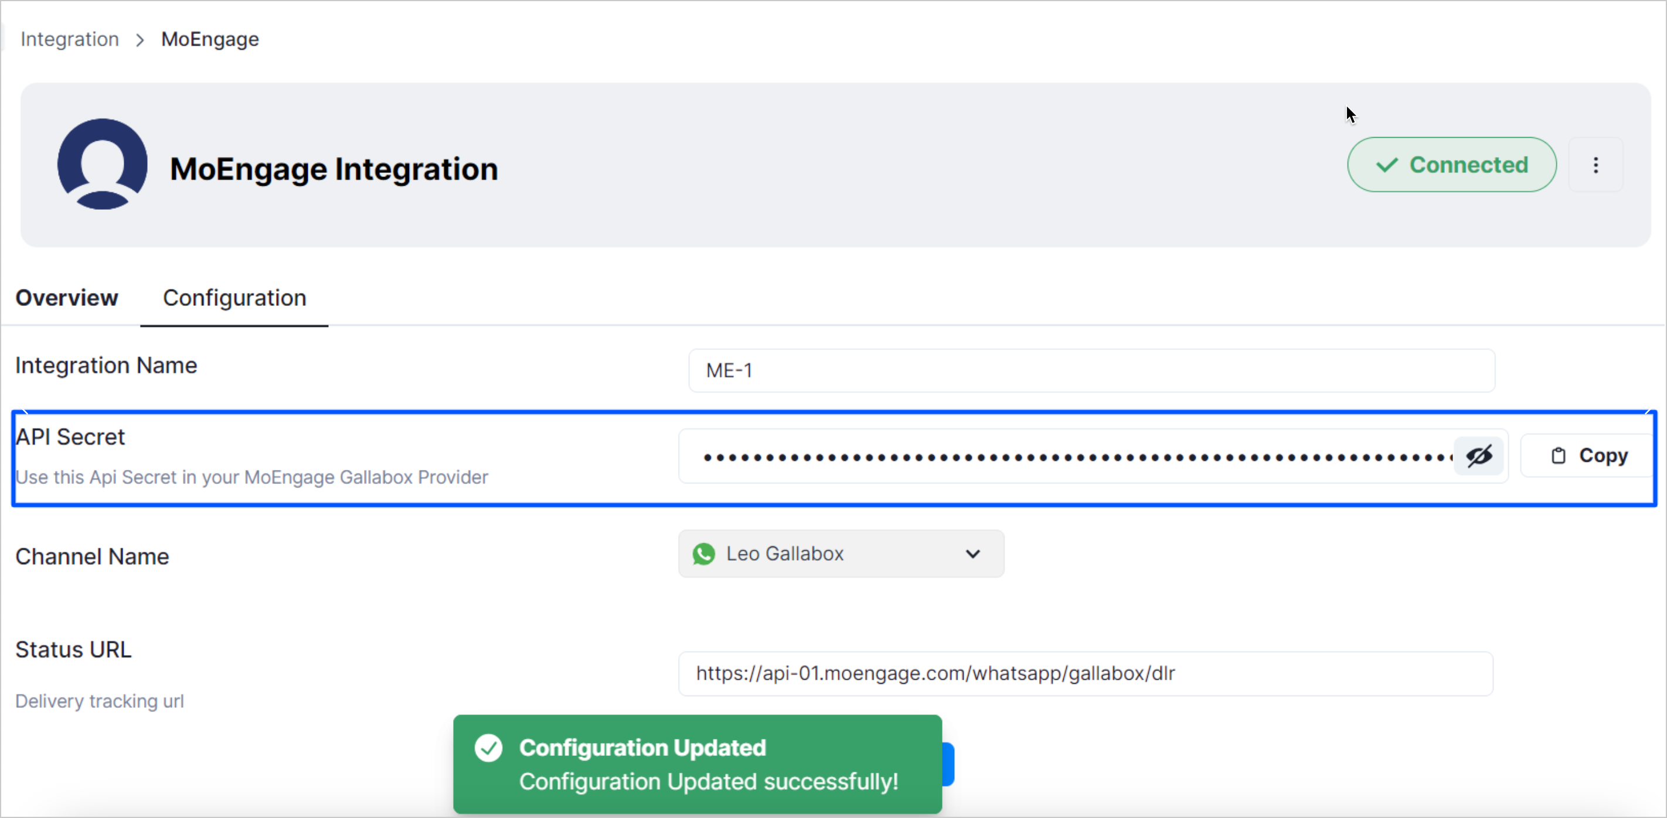Image resolution: width=1667 pixels, height=818 pixels.
Task: Click the breadcrumb chevron after Integration
Action: (140, 39)
